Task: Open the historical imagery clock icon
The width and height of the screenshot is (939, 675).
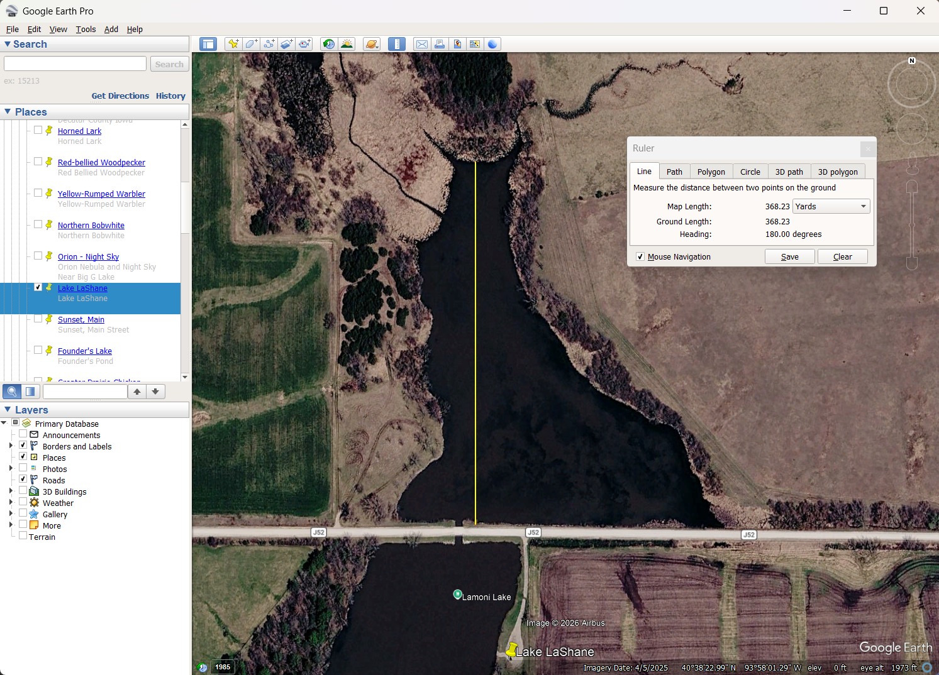Action: tap(328, 44)
